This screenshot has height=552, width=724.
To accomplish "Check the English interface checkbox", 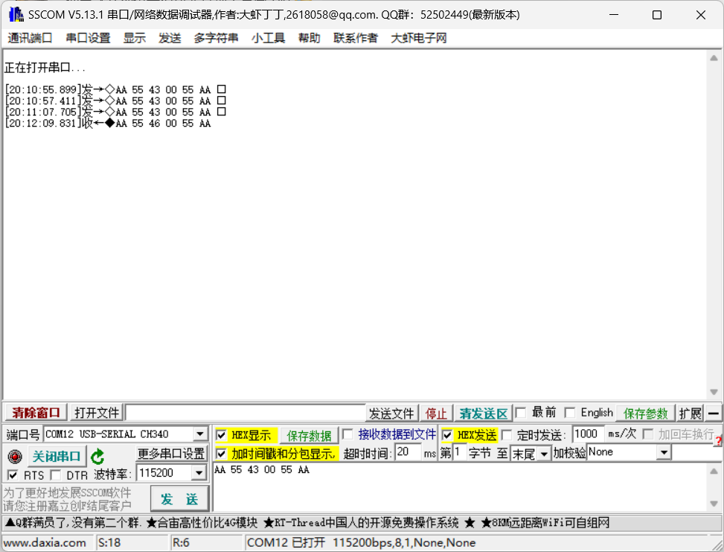I will coord(571,412).
